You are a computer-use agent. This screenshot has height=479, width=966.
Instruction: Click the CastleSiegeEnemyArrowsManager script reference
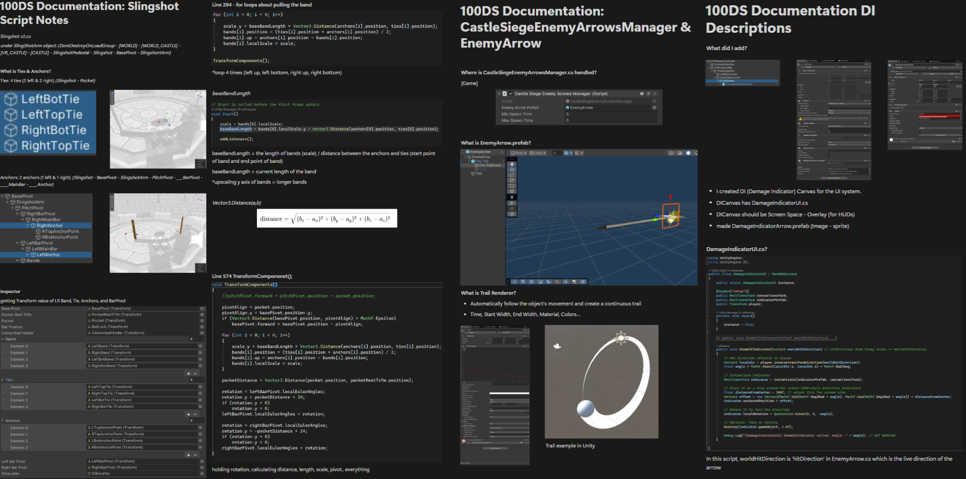pos(611,101)
